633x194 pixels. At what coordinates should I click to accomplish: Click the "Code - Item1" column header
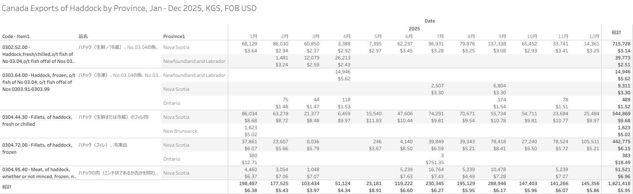pyautogui.click(x=16, y=36)
